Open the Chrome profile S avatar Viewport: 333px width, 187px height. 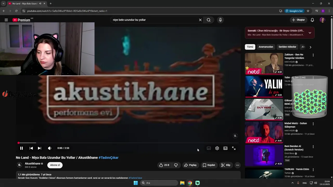pos(323,11)
